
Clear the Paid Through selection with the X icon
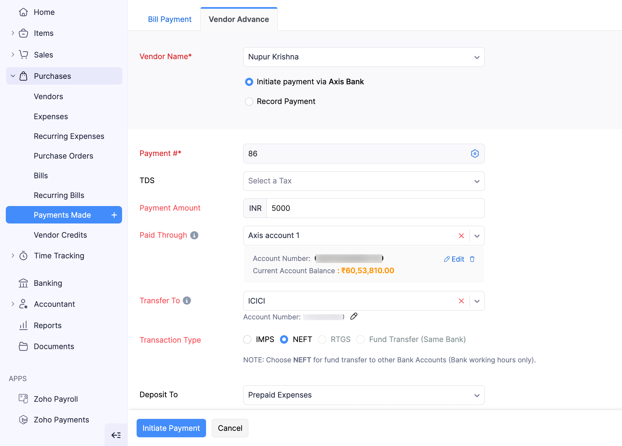[x=461, y=235]
